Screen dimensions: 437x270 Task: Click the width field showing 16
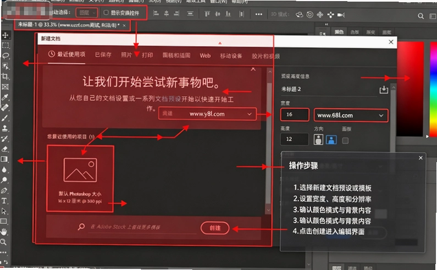tap(295, 114)
